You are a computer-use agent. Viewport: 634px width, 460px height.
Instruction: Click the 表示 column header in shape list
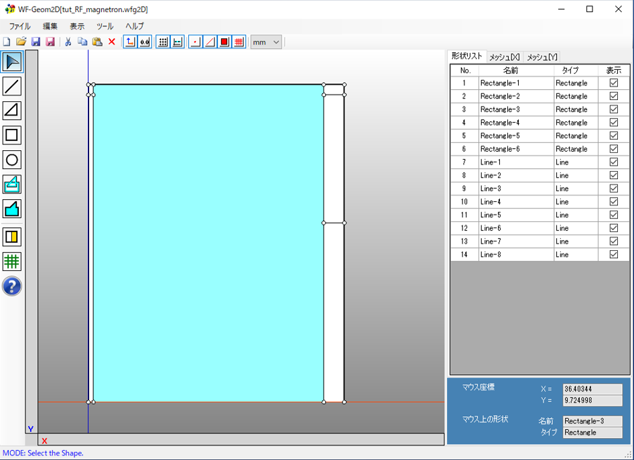(614, 70)
